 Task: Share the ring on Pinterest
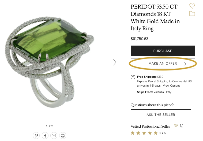(36, 135)
